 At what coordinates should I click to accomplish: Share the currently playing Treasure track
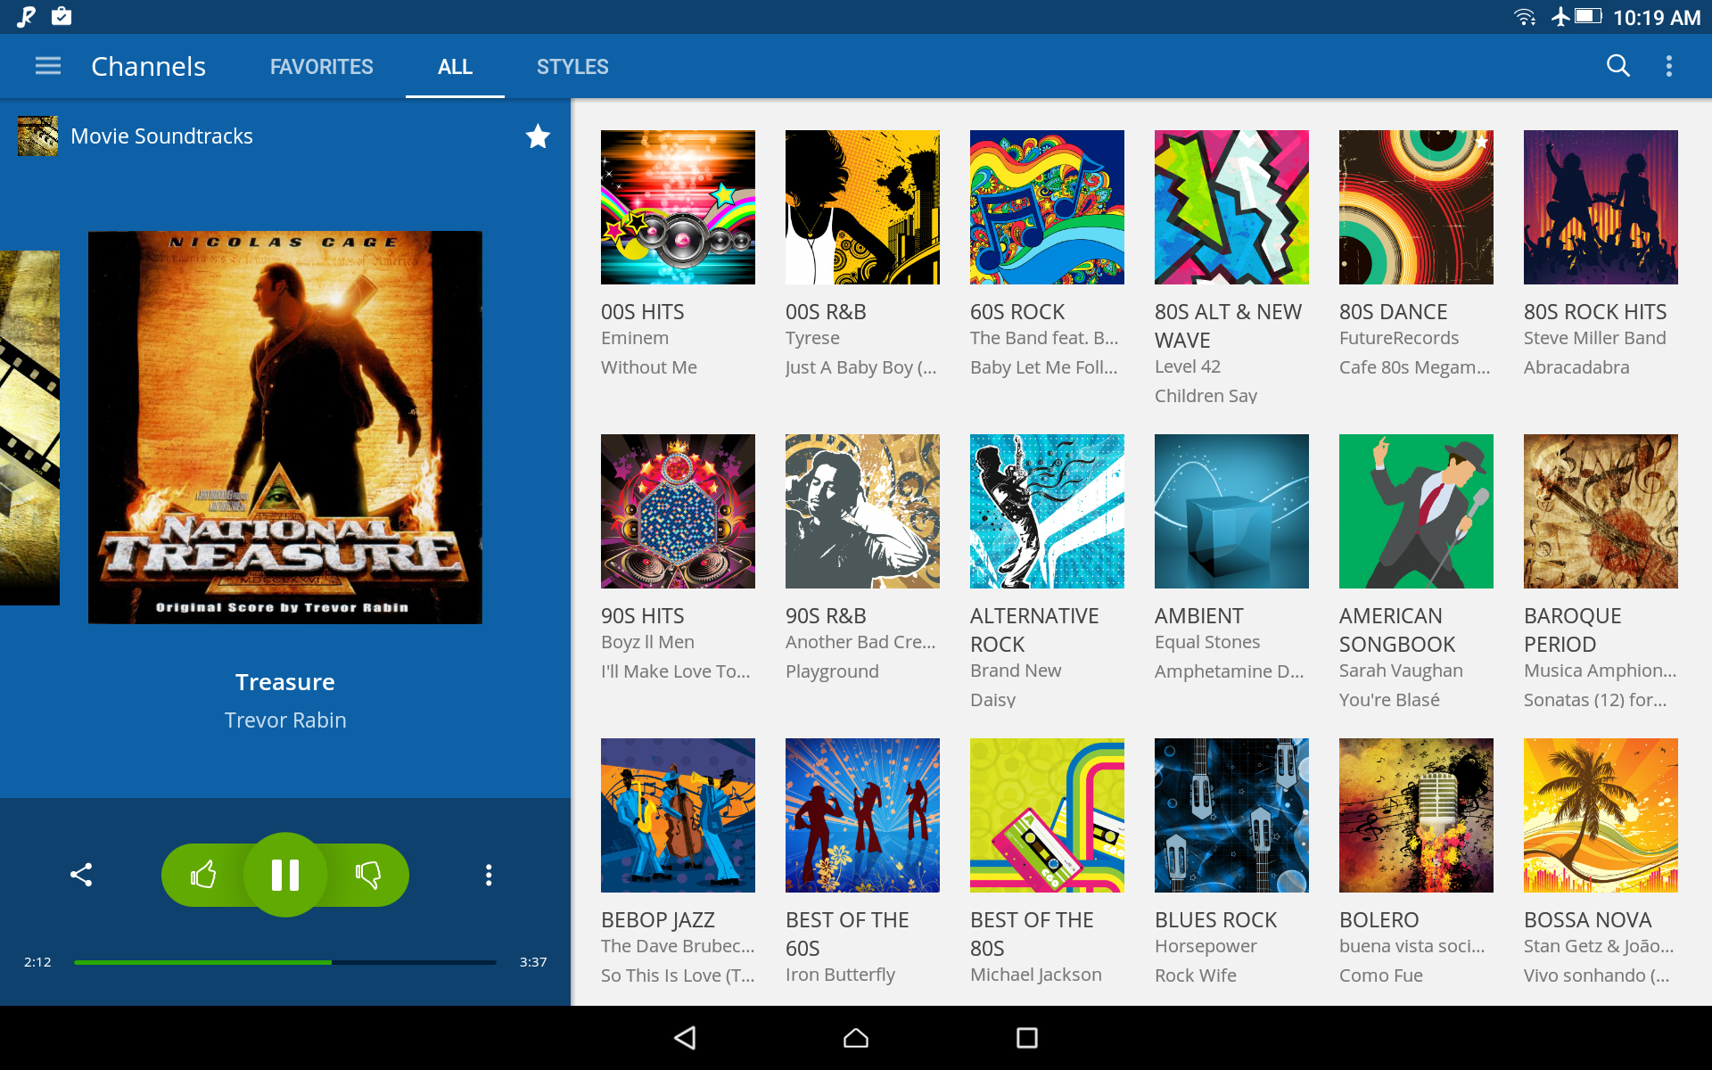pos(82,874)
